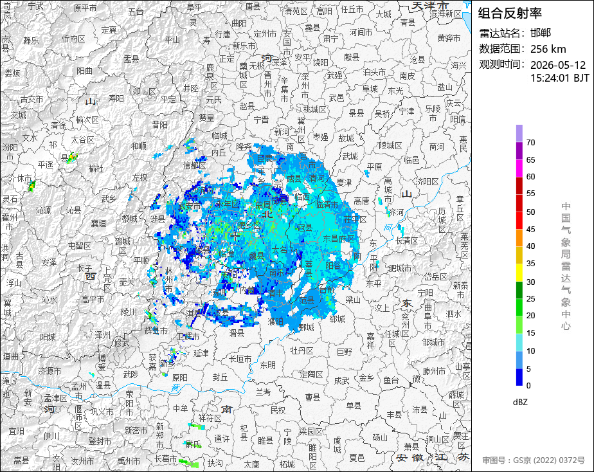Screen dimensions: 594x472
Task: Click the 禹州市 map label
Action: point(129,461)
